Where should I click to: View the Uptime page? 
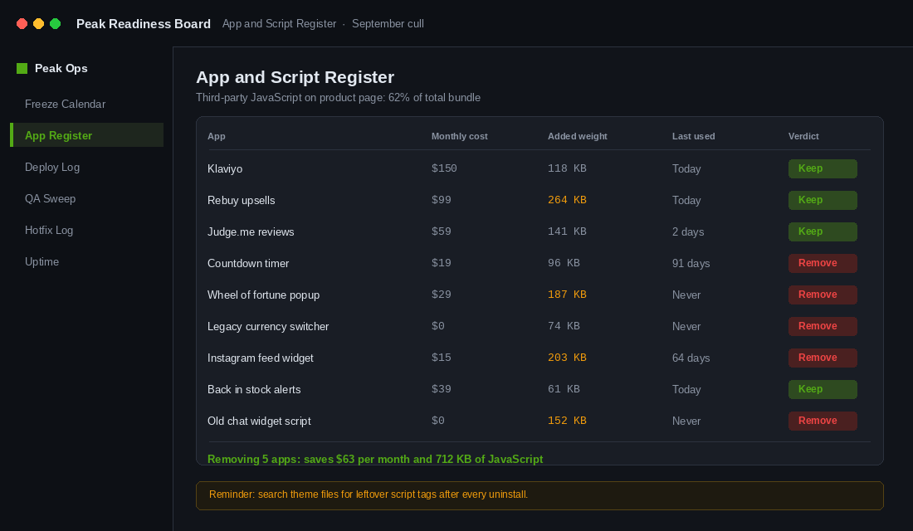[x=42, y=261]
